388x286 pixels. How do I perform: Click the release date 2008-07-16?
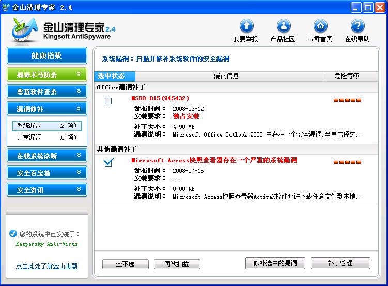click(x=188, y=171)
